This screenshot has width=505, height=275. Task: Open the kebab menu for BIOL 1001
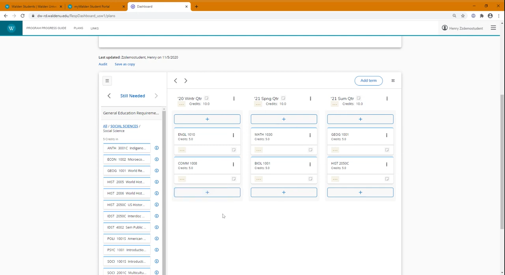[310, 164]
